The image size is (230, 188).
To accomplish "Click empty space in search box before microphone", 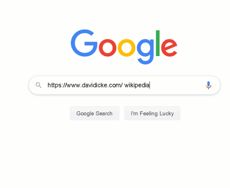I will tap(177, 85).
